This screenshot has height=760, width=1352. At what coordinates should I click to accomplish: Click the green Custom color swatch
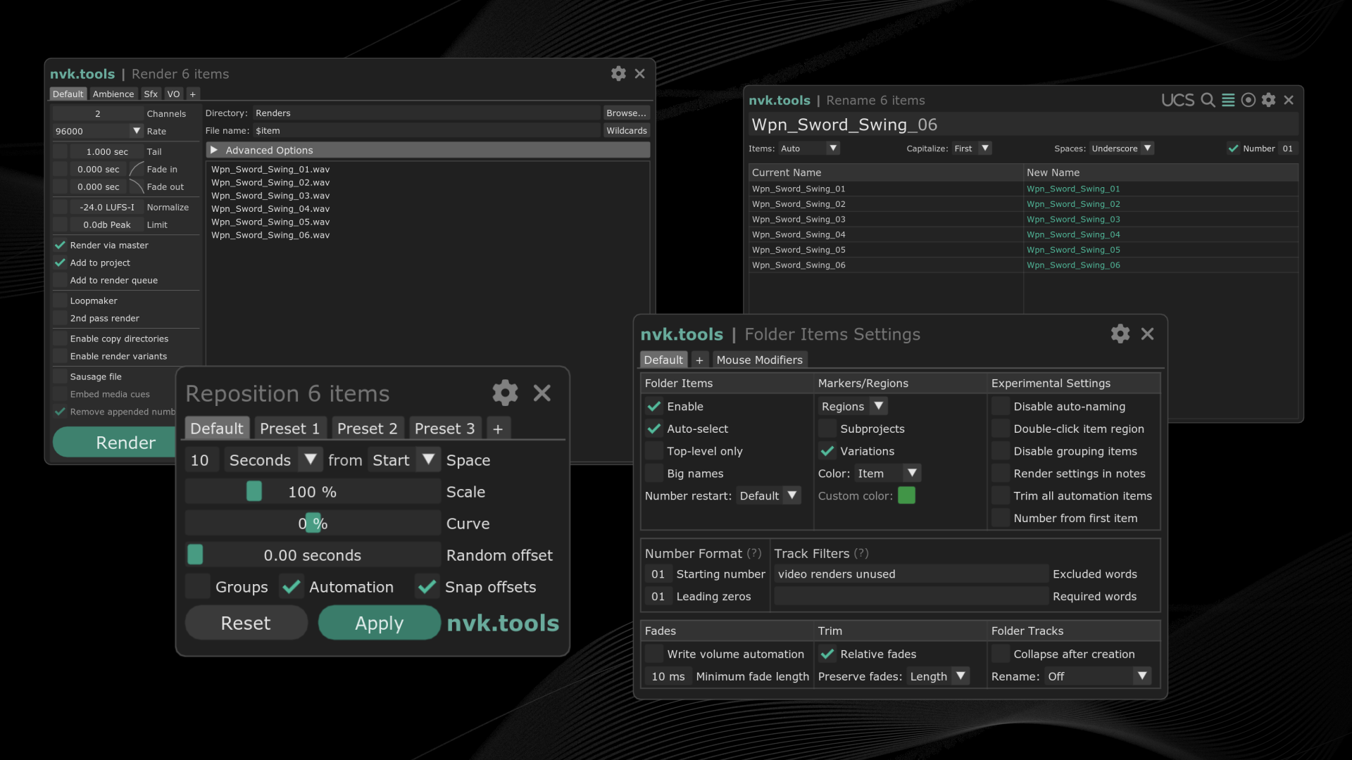[x=907, y=495]
